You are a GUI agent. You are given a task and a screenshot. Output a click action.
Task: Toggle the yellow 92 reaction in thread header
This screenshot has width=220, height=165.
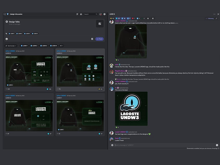pyautogui.click(x=112, y=18)
